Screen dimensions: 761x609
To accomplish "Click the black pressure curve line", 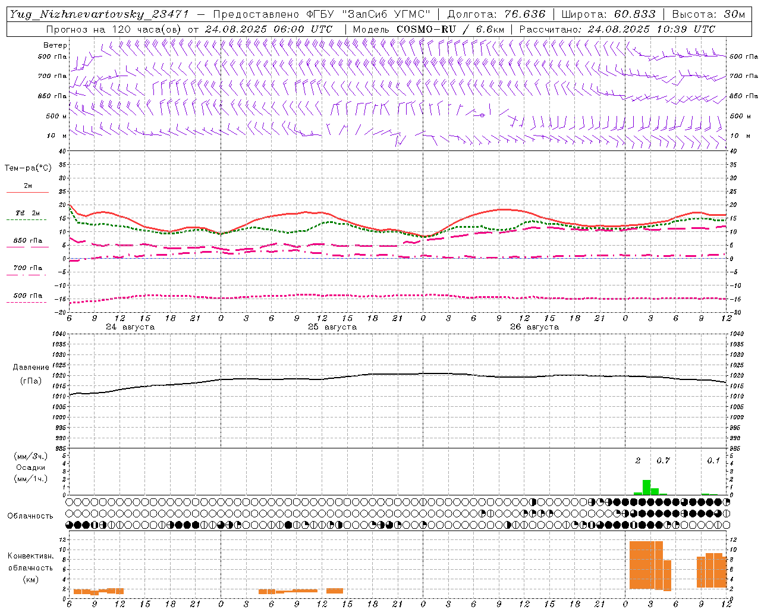I will pyautogui.click(x=398, y=374).
